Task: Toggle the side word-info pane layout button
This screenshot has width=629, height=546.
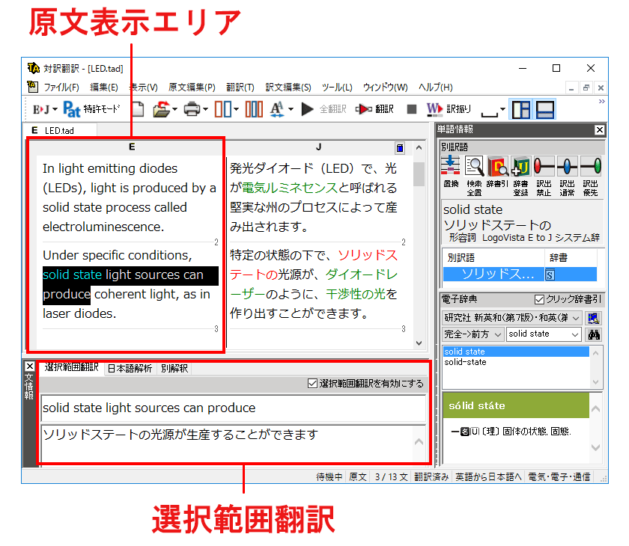Action: pos(521,109)
